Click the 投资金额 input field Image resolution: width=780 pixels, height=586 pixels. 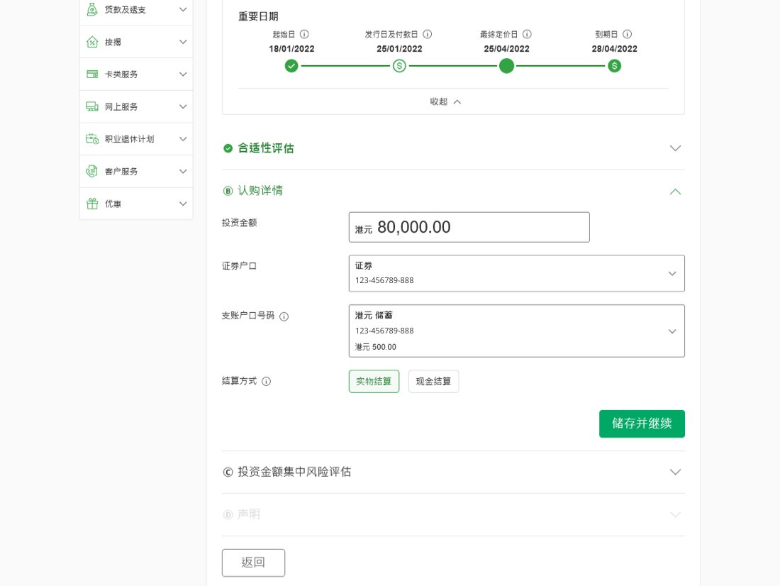click(x=469, y=227)
